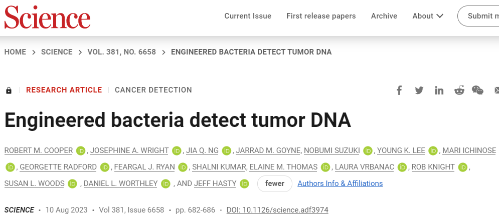499x217 pixels.
Task: Open VOL. 381, NO. 6658 breadcrumb
Action: pos(121,52)
